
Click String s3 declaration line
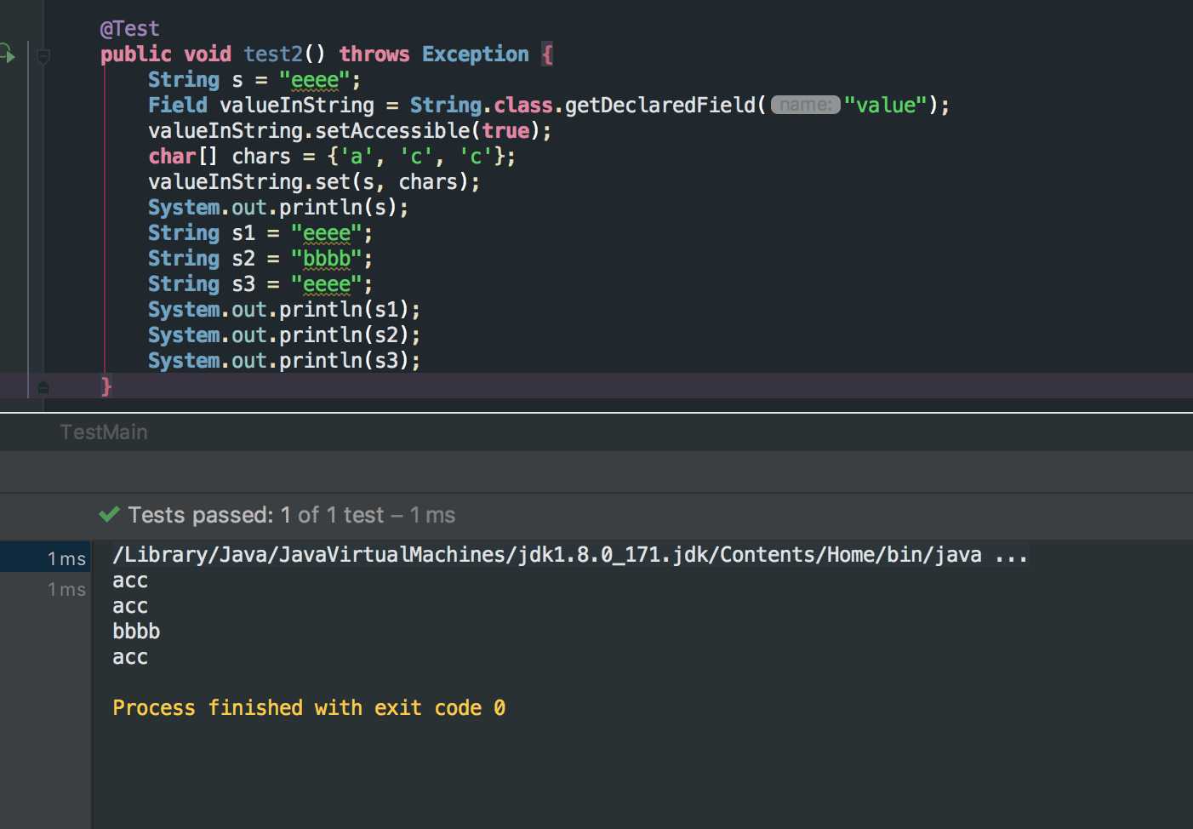[x=260, y=284]
